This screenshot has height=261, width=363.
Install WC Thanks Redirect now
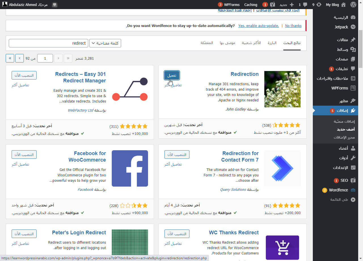click(x=177, y=234)
